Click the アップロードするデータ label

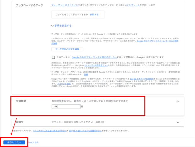tap(30, 5)
